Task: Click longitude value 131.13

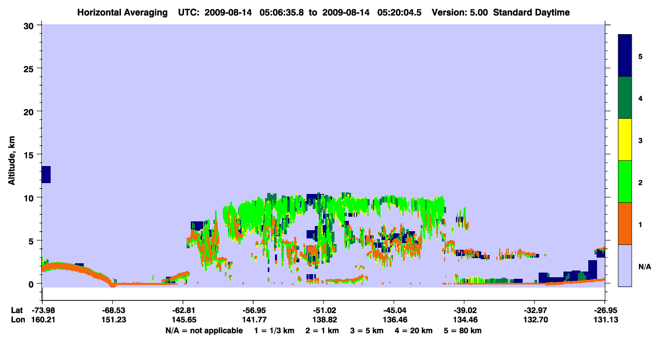Action: tap(605, 320)
